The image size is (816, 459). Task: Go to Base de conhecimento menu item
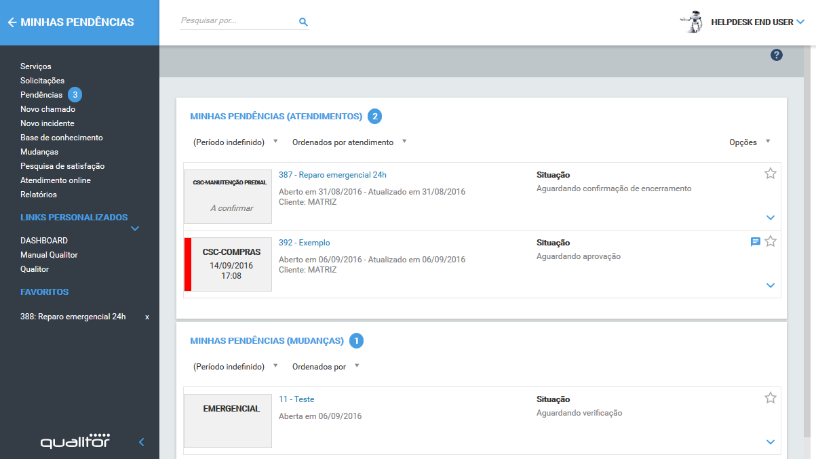pyautogui.click(x=62, y=138)
